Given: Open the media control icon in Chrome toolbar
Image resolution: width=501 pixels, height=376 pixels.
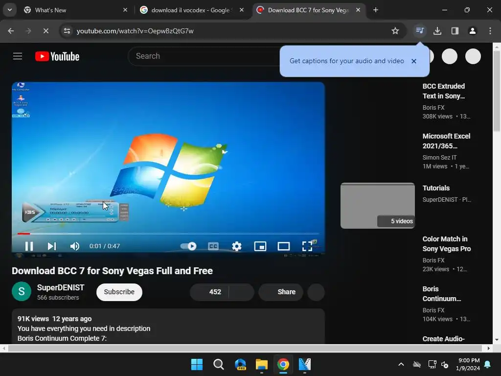Looking at the screenshot, I should [419, 31].
